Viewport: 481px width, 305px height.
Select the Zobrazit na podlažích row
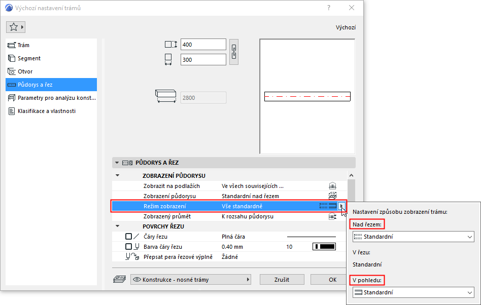point(229,186)
